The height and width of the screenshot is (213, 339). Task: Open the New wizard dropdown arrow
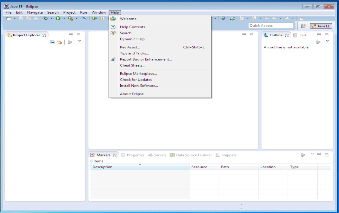pos(15,19)
